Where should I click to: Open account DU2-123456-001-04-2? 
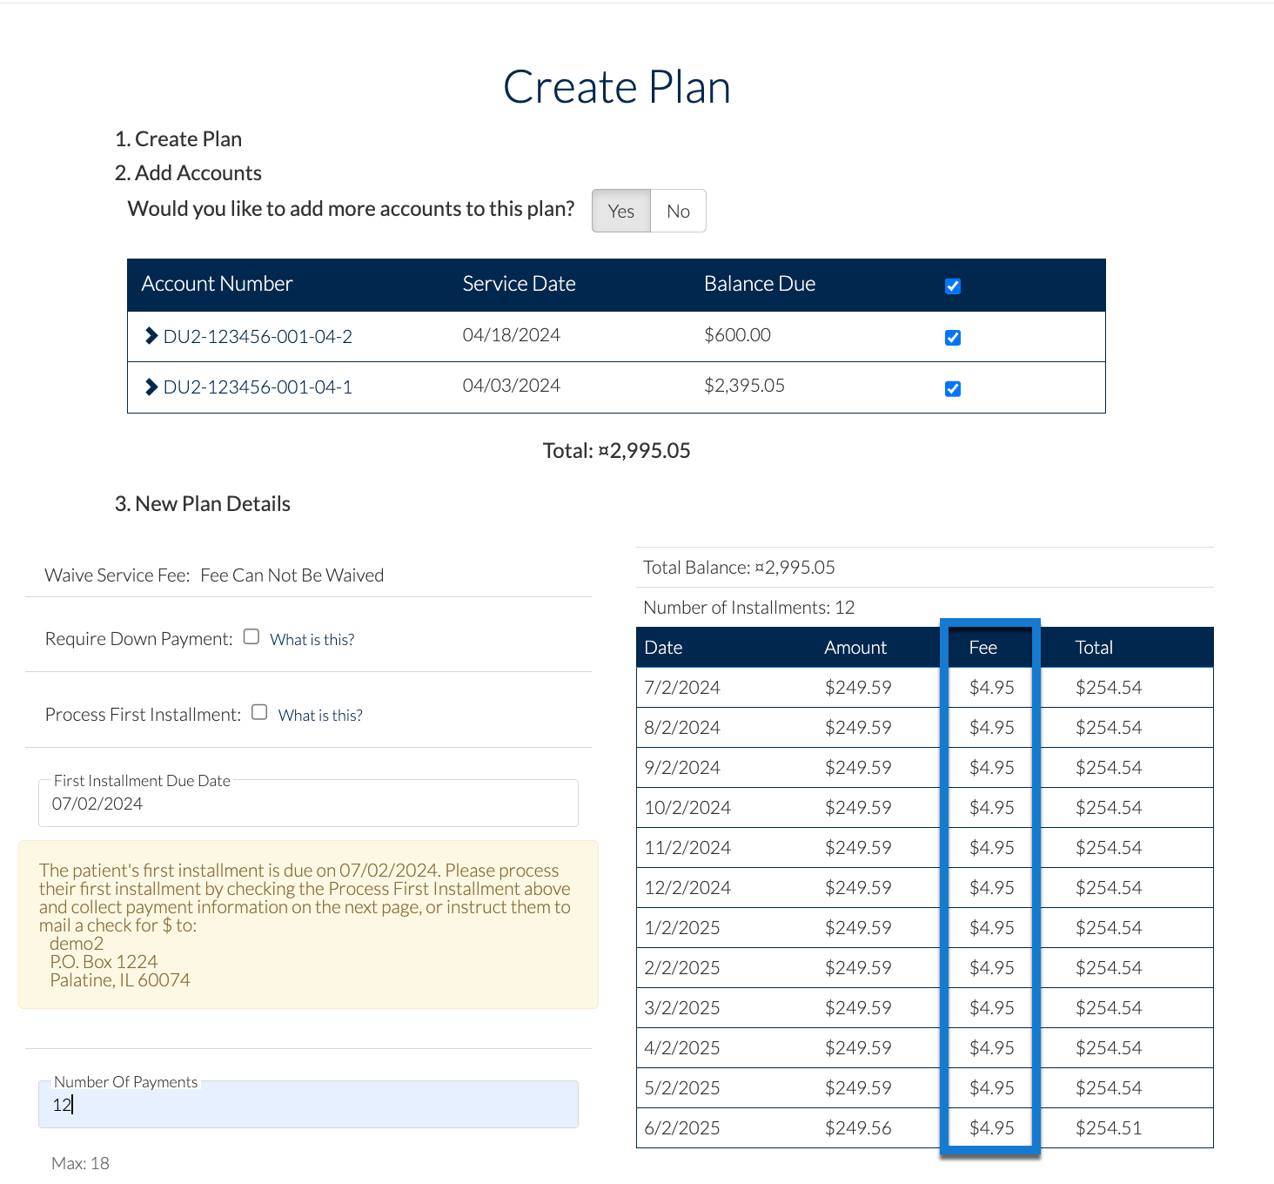click(x=258, y=336)
